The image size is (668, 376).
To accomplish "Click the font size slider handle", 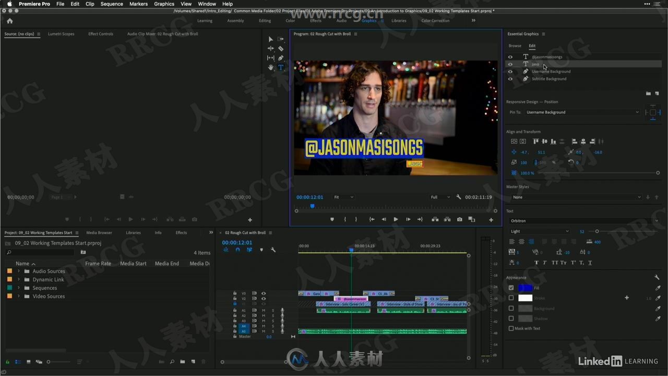I will point(597,231).
